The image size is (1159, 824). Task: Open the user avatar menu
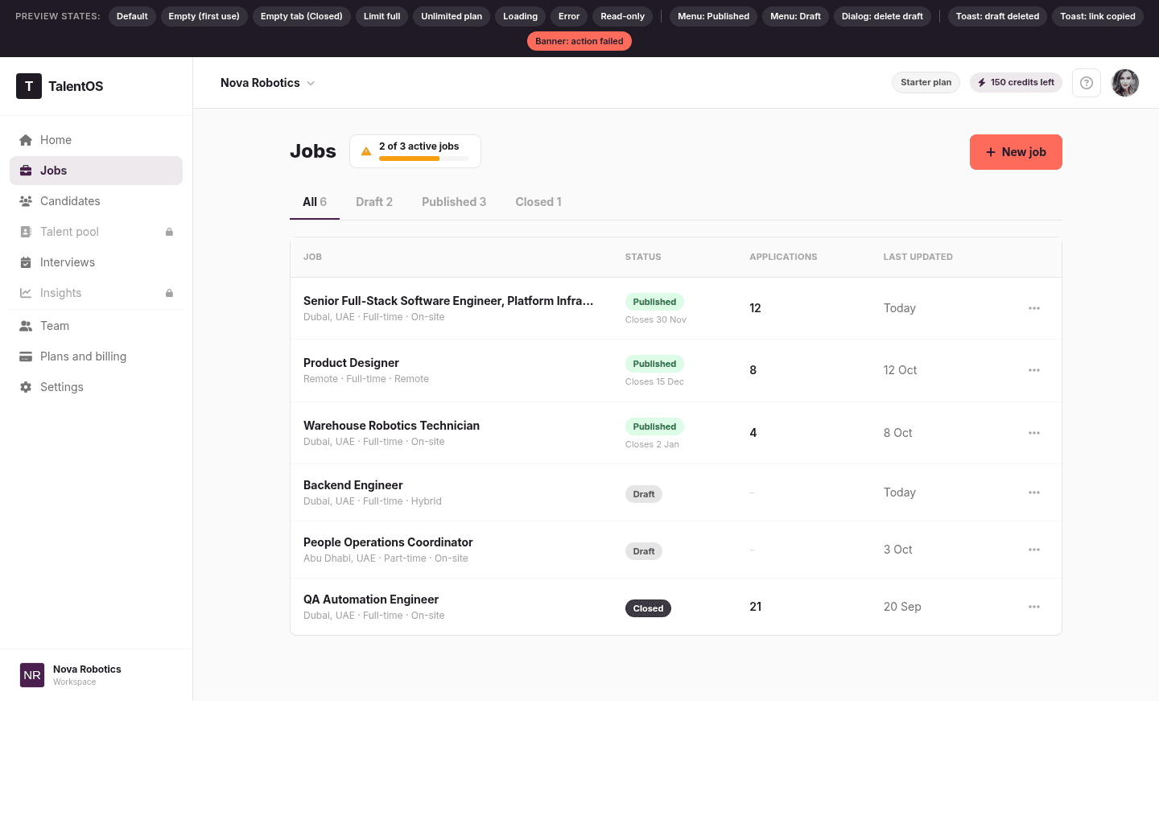(1125, 83)
